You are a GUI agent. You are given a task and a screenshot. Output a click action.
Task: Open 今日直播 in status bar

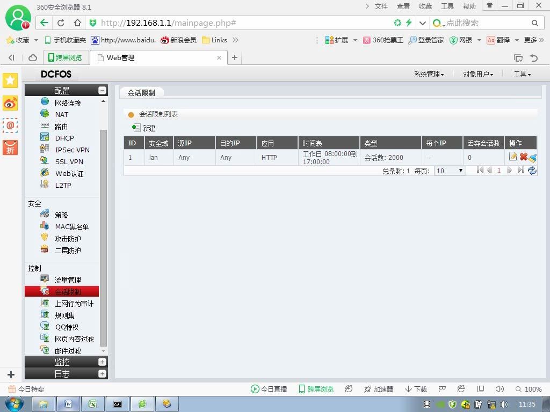coord(269,389)
